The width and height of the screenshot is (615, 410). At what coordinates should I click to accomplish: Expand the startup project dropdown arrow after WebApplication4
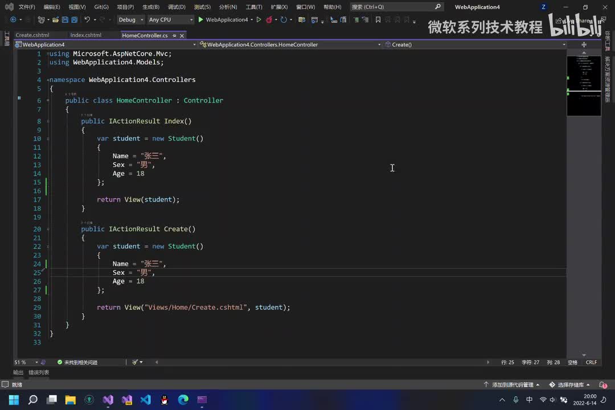coord(252,19)
